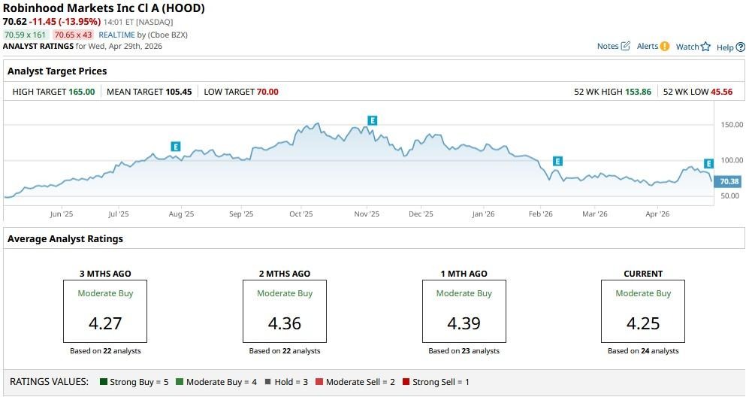
Task: Click the orange Alerts warning icon
Action: tap(664, 46)
